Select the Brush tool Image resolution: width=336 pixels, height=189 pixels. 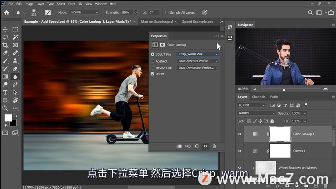[x=5, y=61]
